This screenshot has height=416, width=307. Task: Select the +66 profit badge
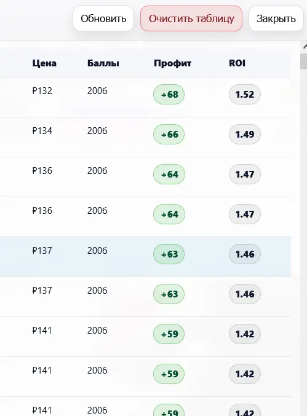coord(169,134)
